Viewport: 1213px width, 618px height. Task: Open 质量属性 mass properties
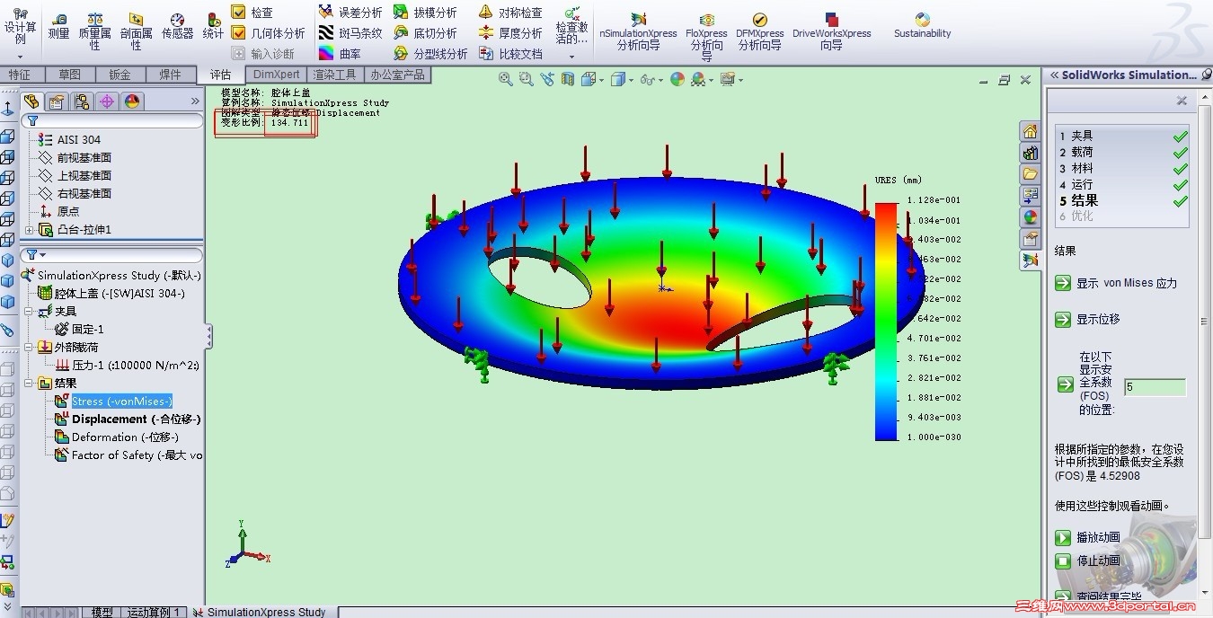point(94,31)
